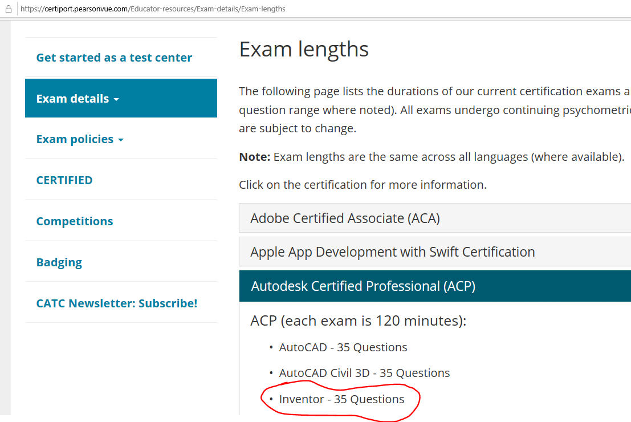
Task: Expand Apple App Development with Swift Certification
Action: point(392,252)
